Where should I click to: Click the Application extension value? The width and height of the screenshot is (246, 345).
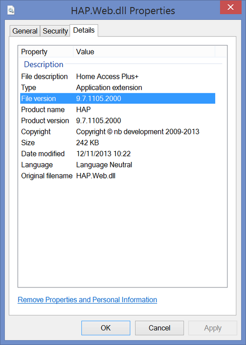[109, 87]
